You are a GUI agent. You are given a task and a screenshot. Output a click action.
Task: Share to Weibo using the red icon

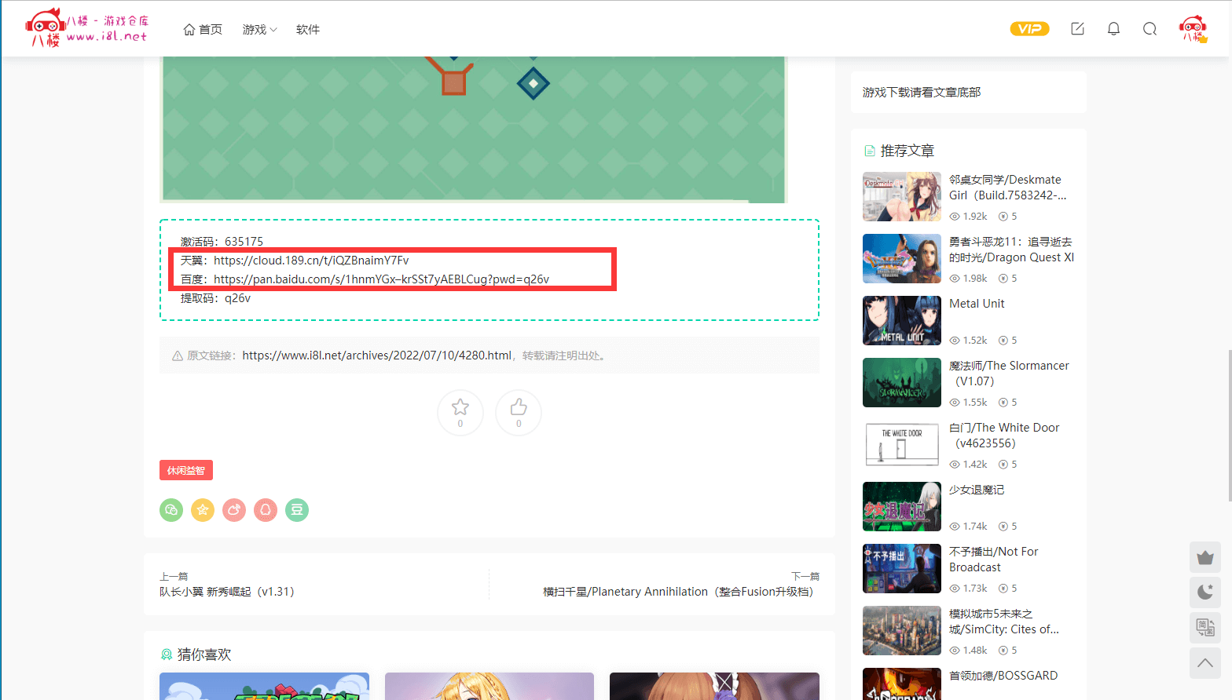234,510
